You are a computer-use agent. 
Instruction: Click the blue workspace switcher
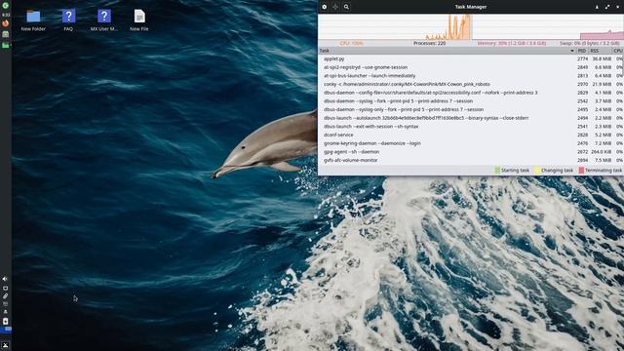pos(6,330)
